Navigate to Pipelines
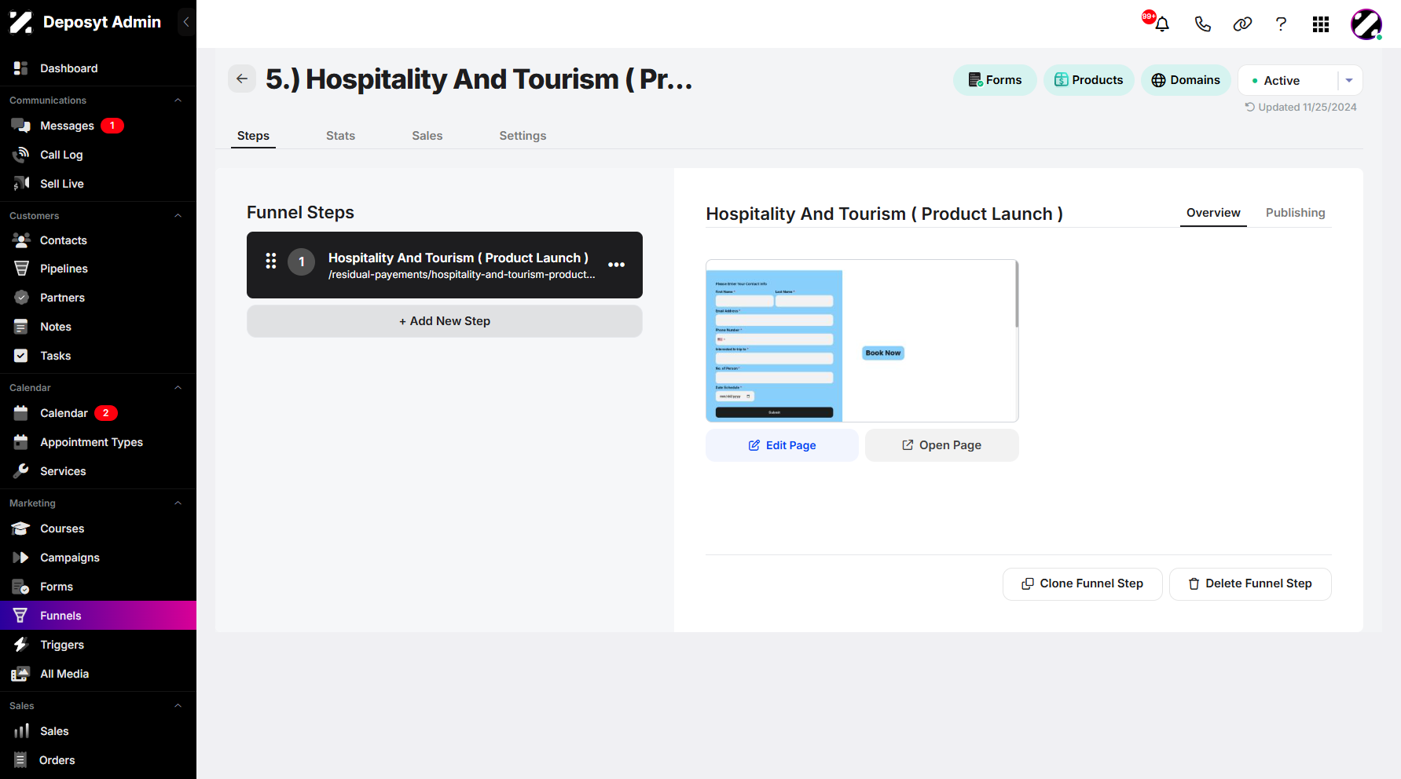The width and height of the screenshot is (1401, 779). tap(98, 269)
